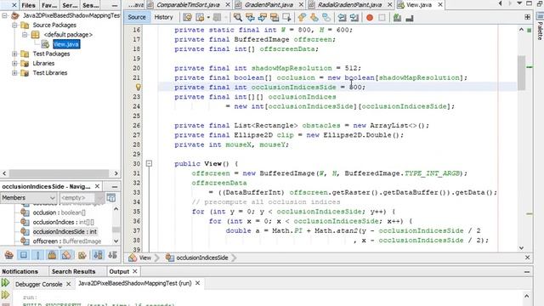
Task: Open the Favorites tab
Action: [49, 5]
